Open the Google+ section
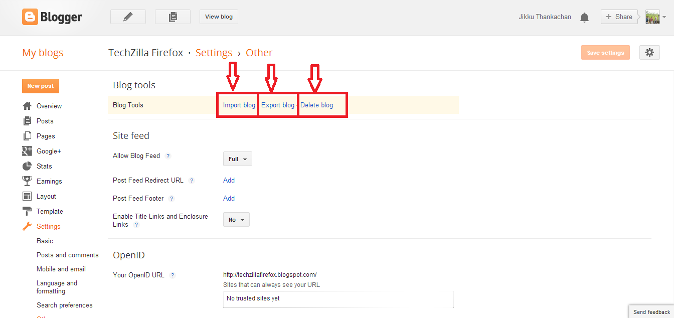This screenshot has height=318, width=674. click(49, 151)
